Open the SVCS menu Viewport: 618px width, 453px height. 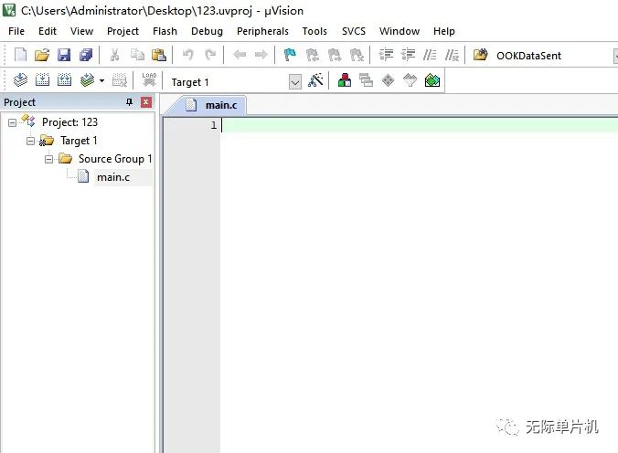(x=354, y=31)
